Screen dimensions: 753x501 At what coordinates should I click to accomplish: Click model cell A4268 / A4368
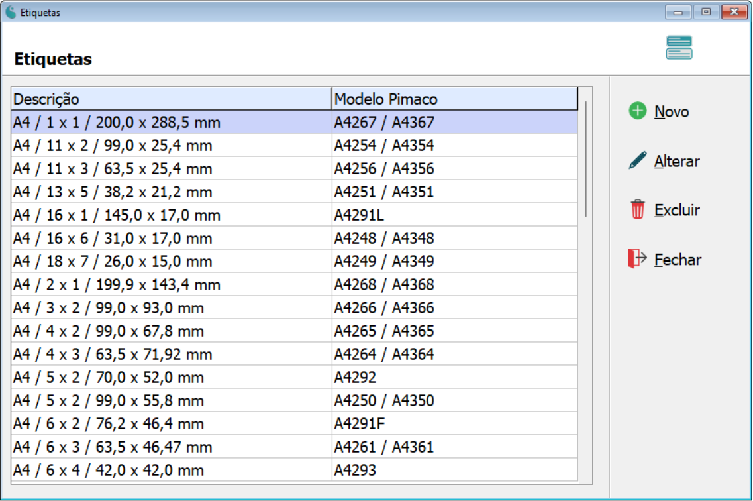coord(455,284)
